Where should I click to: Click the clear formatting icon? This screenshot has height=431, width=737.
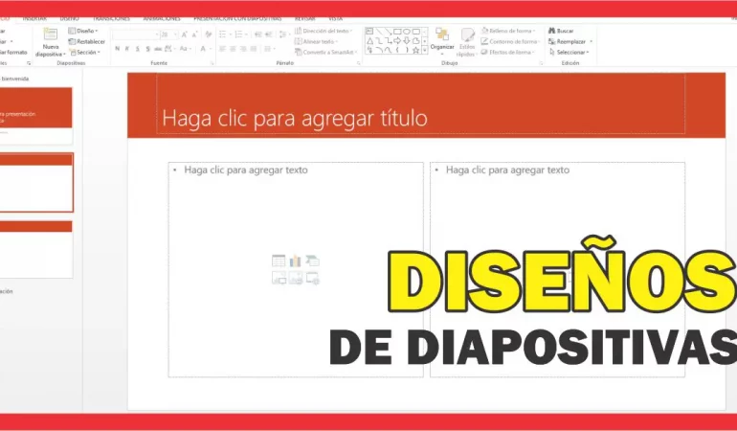point(209,34)
